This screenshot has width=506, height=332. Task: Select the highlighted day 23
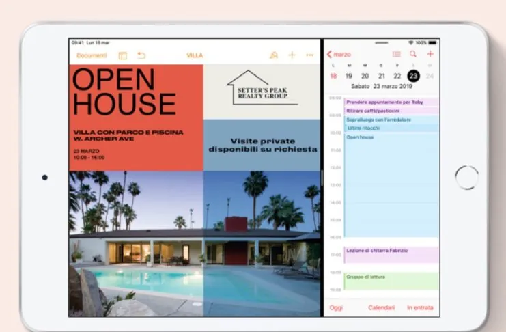pyautogui.click(x=413, y=76)
